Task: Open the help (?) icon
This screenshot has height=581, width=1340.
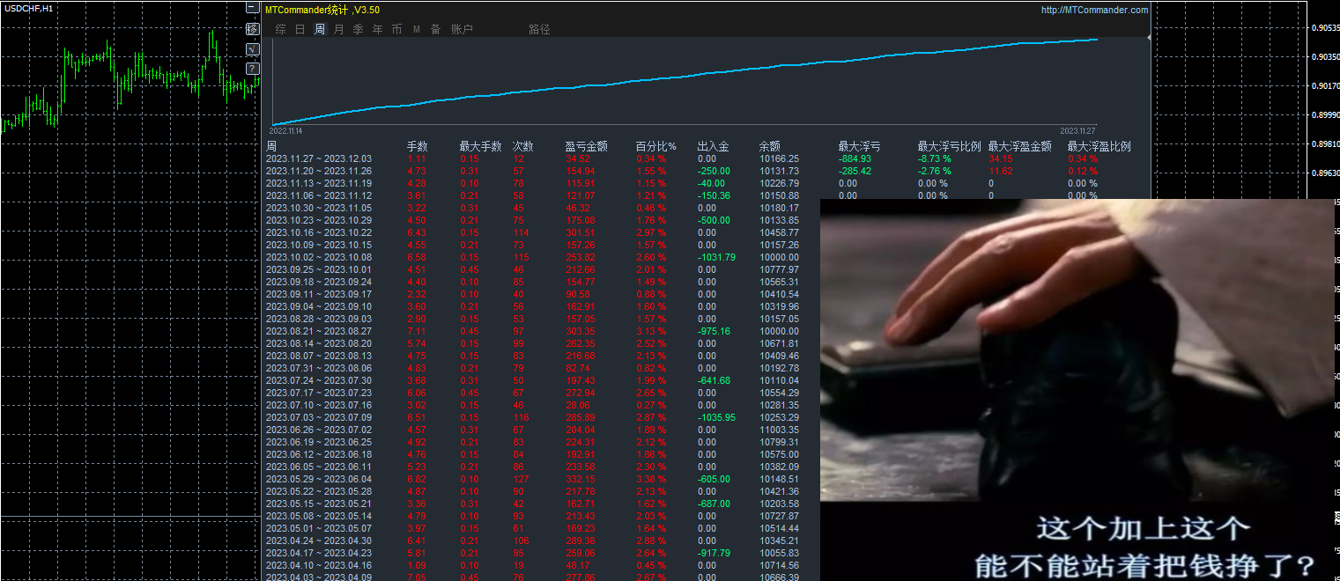Action: click(x=253, y=67)
